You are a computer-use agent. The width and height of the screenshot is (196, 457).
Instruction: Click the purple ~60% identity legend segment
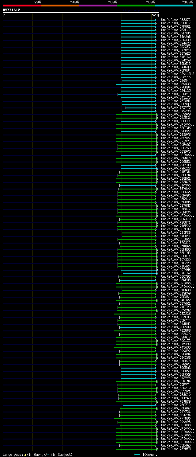98,6
